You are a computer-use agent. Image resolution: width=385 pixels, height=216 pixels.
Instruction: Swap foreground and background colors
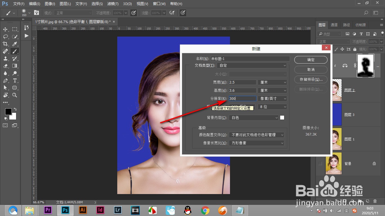15,109
